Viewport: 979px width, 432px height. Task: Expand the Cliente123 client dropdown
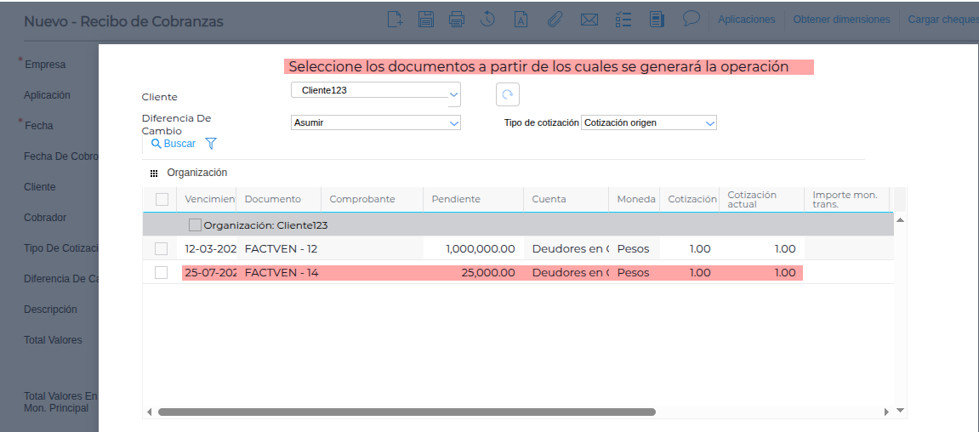click(453, 93)
